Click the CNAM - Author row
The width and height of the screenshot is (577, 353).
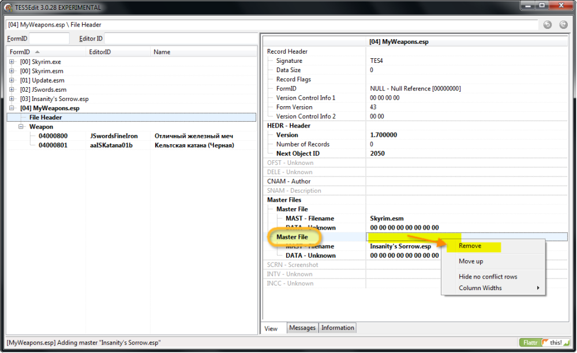click(415, 181)
